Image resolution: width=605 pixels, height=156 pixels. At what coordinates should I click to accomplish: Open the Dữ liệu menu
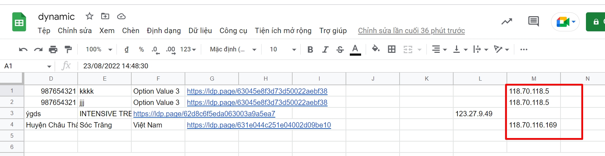click(200, 31)
